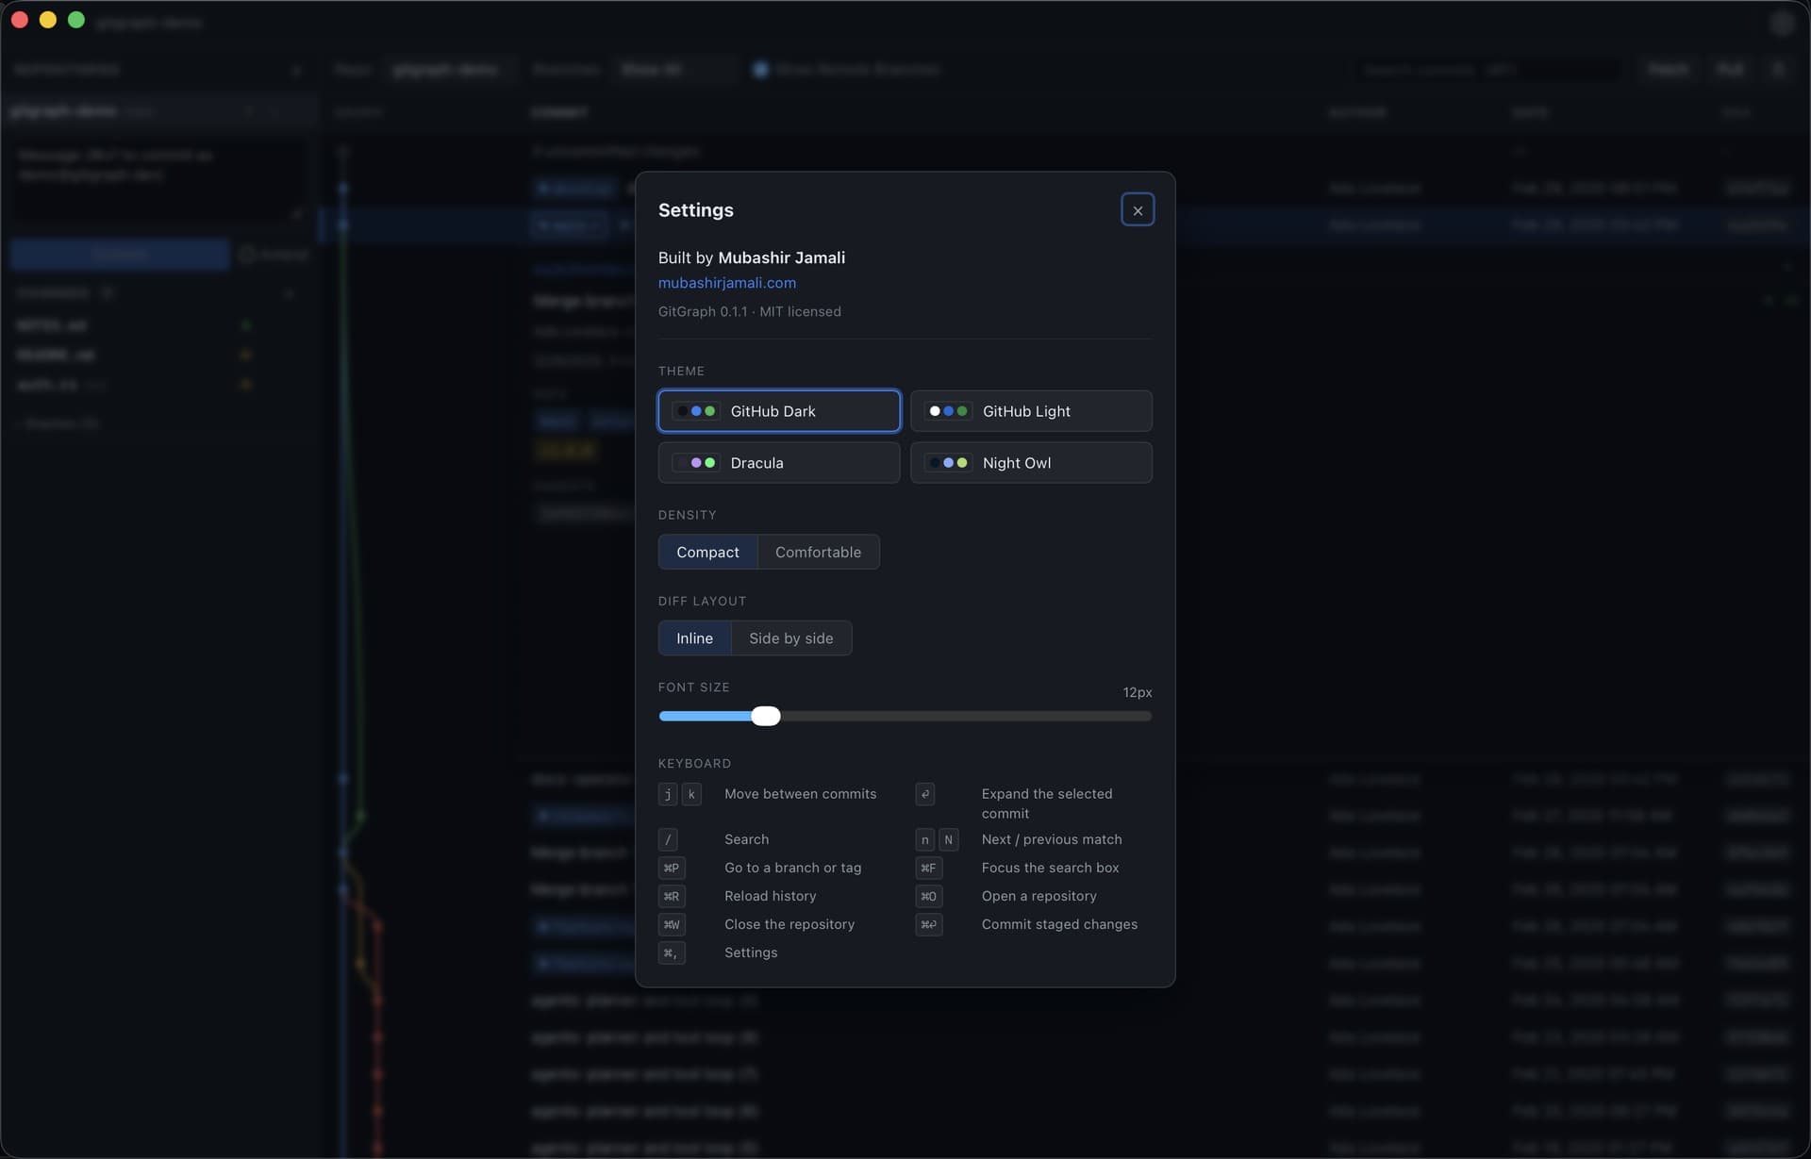Click the "Reload history" description
This screenshot has width=1811, height=1159.
coord(771,896)
